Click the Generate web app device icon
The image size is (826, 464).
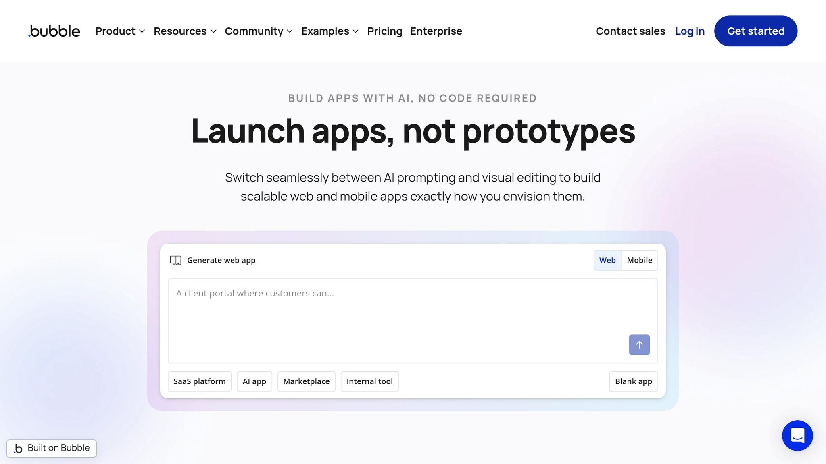(x=175, y=260)
